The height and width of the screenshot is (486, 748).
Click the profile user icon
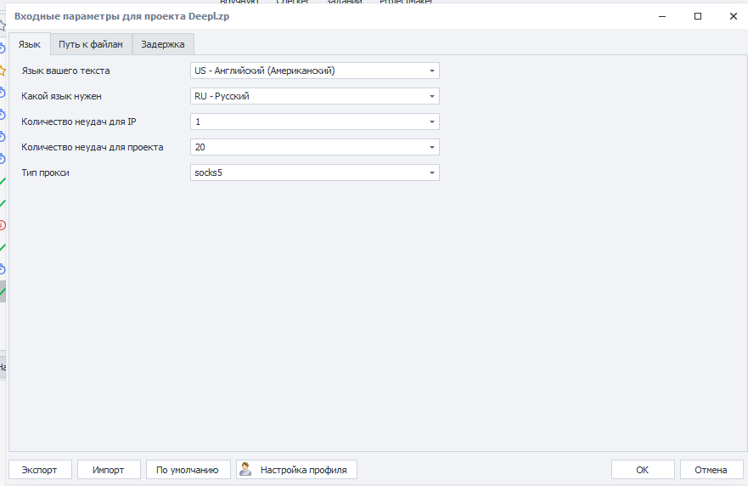tap(245, 469)
